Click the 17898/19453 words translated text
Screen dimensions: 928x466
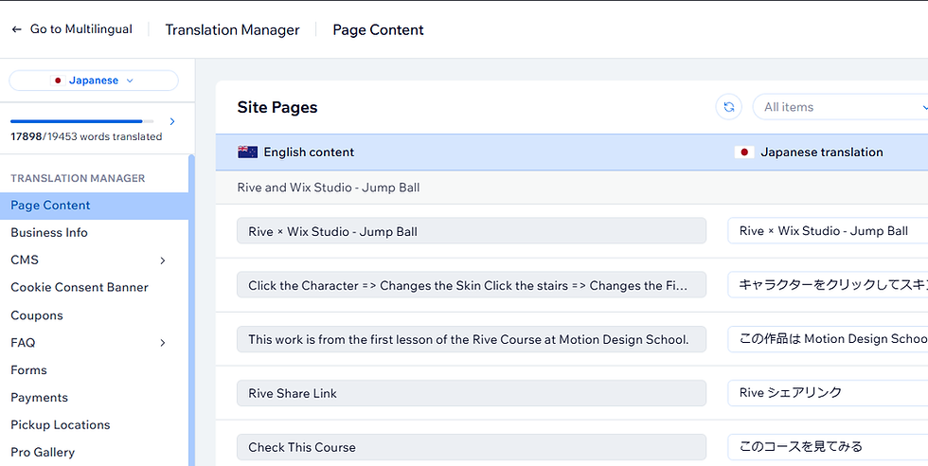pyautogui.click(x=86, y=136)
